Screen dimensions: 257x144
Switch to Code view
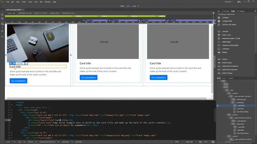pyautogui.click(x=122, y=6)
